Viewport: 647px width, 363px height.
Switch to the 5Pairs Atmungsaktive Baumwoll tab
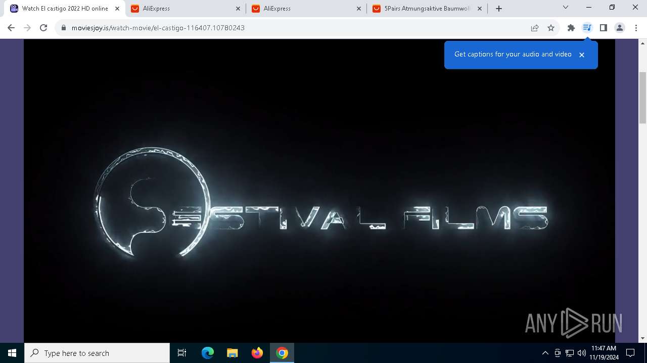428,9
